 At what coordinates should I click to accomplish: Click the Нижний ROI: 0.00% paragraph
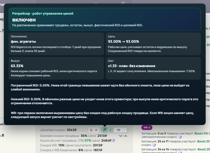click(x=104, y=101)
